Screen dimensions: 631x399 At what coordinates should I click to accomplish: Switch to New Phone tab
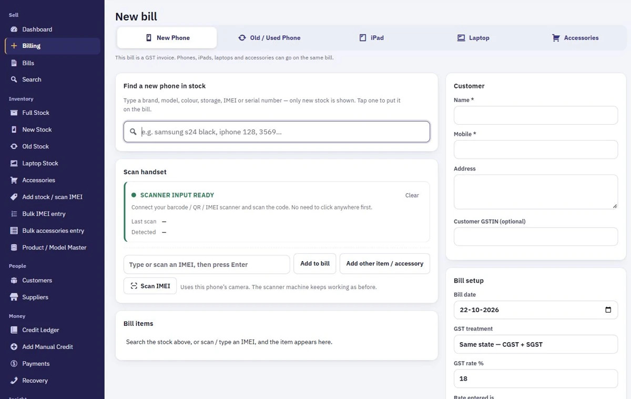coord(167,38)
